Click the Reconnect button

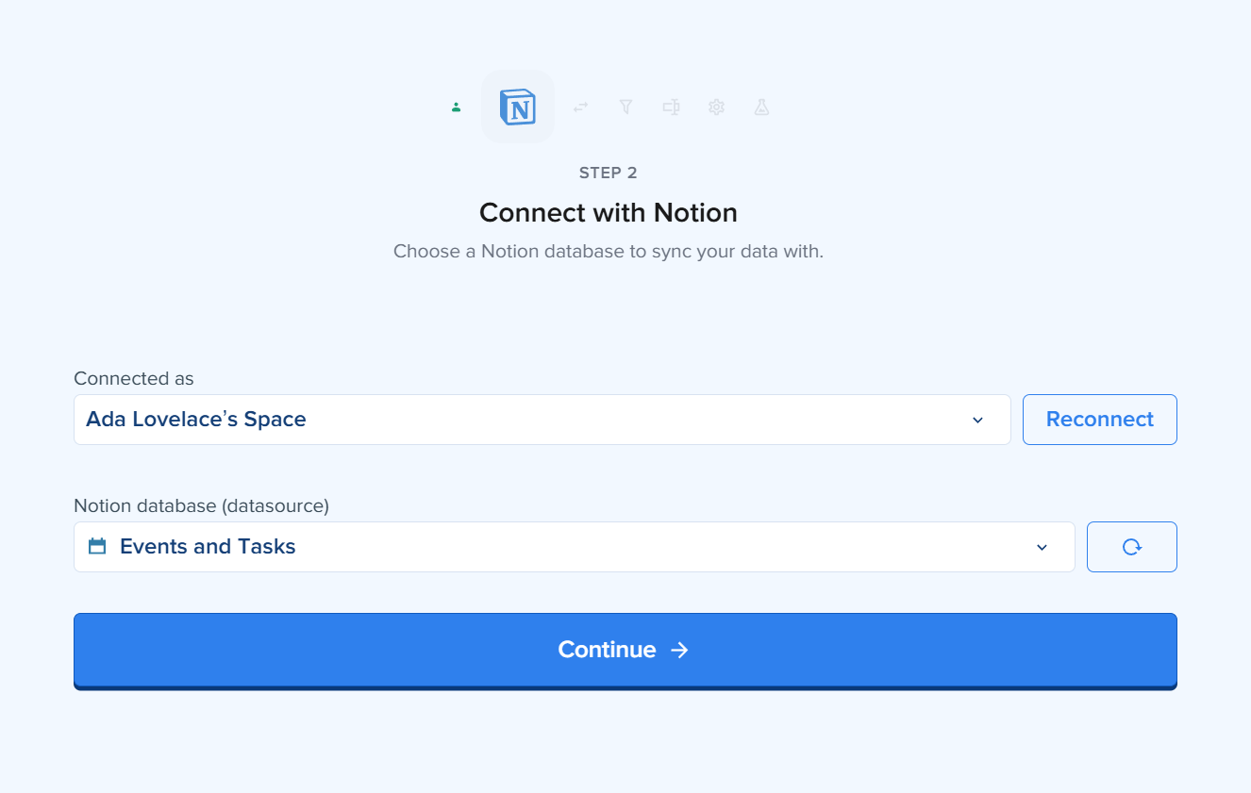[x=1099, y=420]
